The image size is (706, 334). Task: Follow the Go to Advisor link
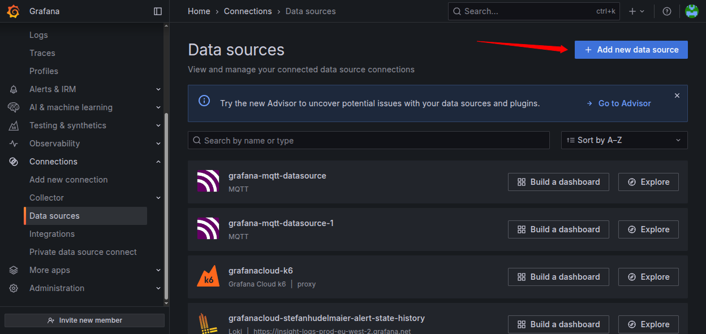(619, 103)
